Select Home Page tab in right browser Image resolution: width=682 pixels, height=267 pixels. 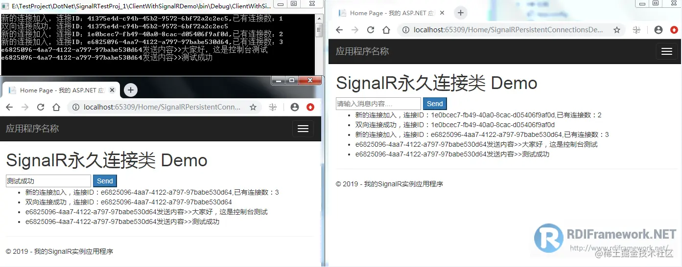[x=392, y=13]
